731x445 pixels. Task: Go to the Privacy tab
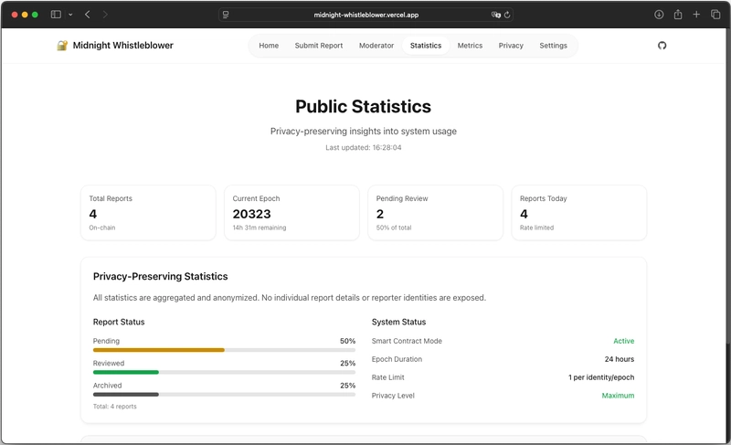click(511, 45)
